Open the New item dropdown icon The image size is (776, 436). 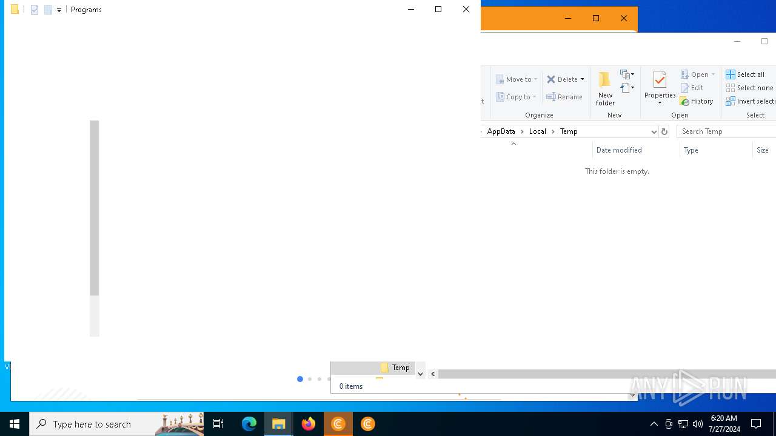(627, 74)
